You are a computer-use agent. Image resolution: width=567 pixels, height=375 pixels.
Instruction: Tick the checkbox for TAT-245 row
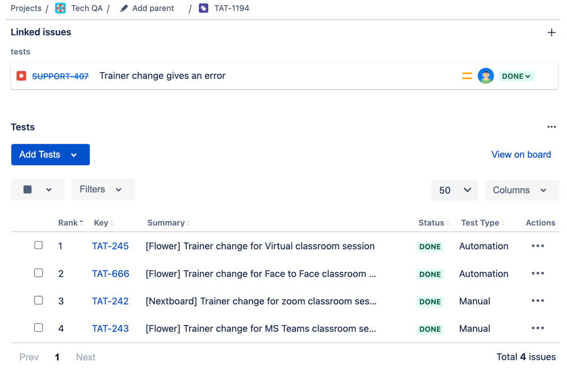(39, 245)
